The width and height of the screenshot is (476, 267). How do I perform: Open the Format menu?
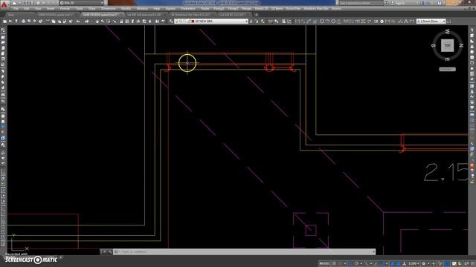pyautogui.click(x=65, y=9)
